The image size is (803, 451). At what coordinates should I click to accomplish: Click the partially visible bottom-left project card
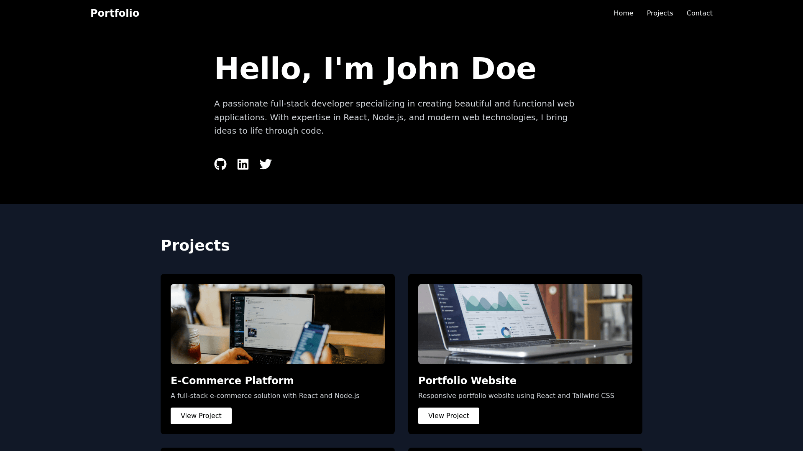point(278,449)
